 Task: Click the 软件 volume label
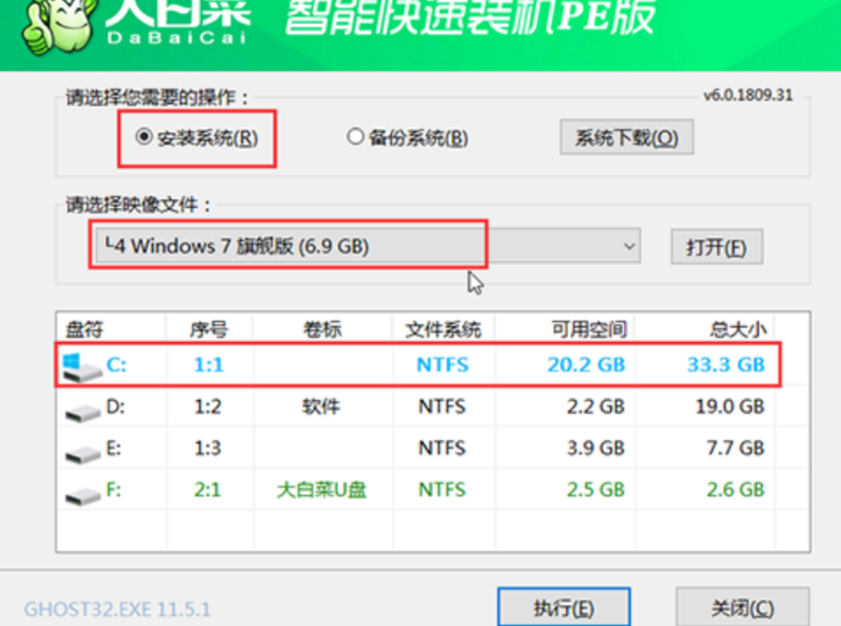click(321, 406)
